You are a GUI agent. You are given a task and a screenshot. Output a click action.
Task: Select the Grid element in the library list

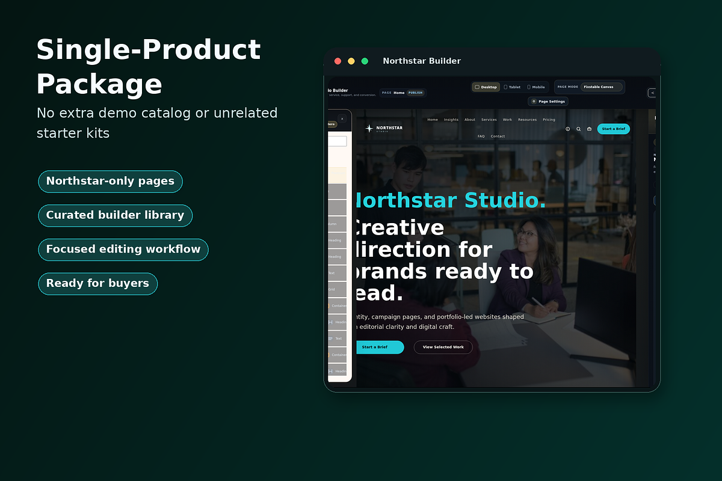pyautogui.click(x=337, y=289)
